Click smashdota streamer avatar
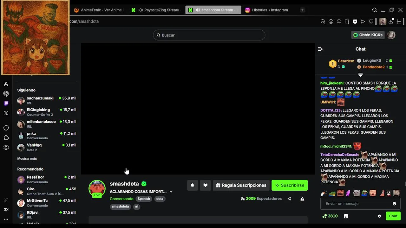This screenshot has width=406, height=228. [97, 188]
